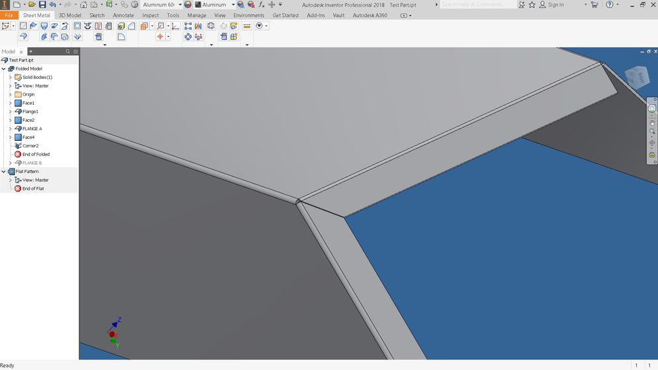The width and height of the screenshot is (658, 370).
Task: Click the favorites star icon
Action: click(532, 5)
